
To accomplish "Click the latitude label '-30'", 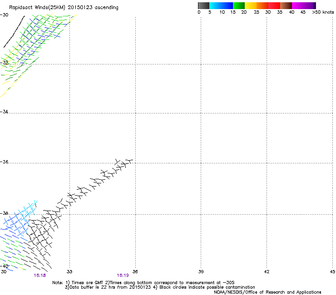I will point(4,15).
